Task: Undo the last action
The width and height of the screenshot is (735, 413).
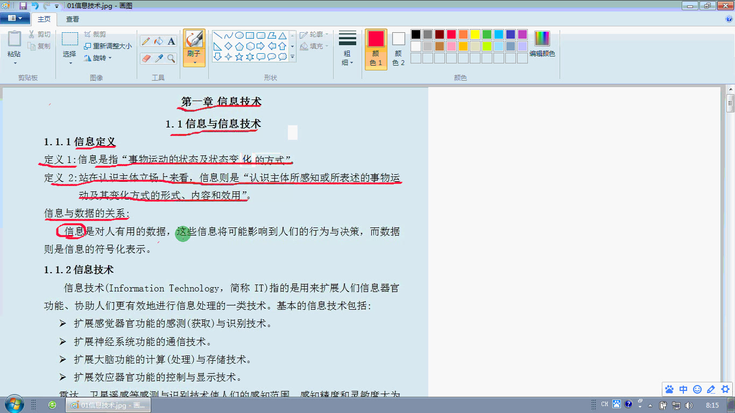Action: click(35, 6)
